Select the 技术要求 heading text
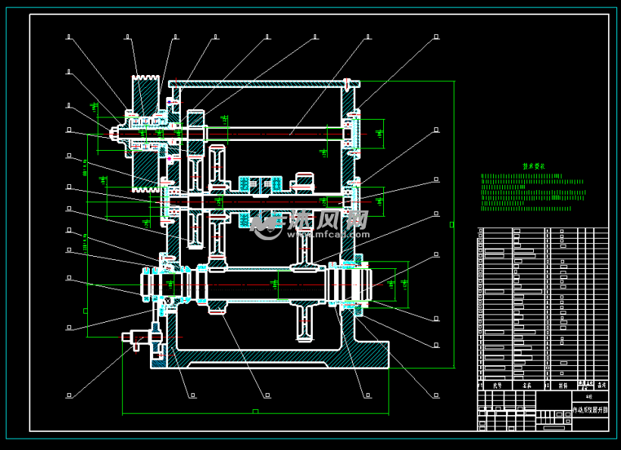 (x=534, y=166)
